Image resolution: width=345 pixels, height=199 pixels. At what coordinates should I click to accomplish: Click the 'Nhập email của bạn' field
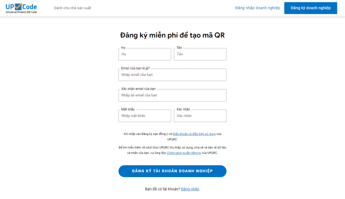click(x=172, y=75)
